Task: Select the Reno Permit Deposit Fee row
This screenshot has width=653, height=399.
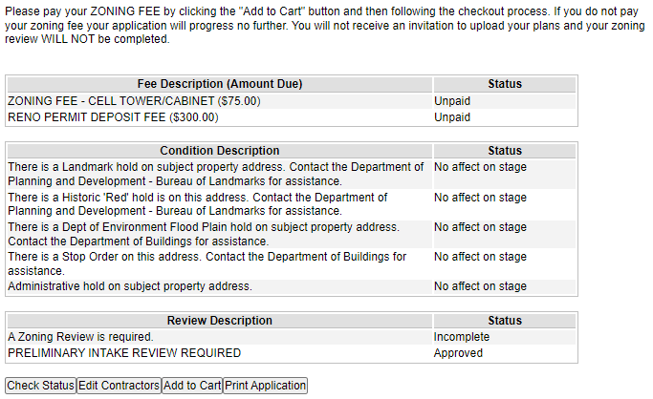Action: tap(292, 117)
